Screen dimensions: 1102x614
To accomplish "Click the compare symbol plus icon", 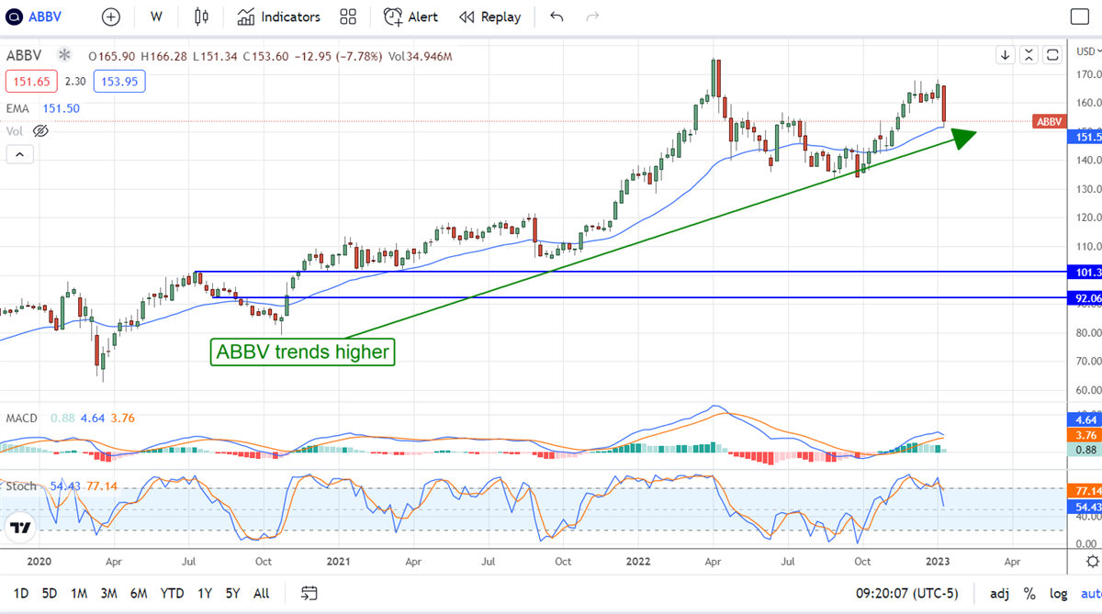I will (x=110, y=17).
